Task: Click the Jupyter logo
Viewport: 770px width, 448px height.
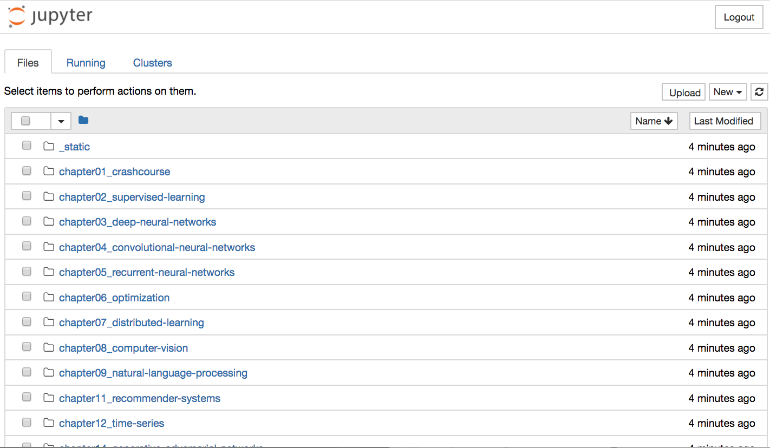Action: (x=50, y=16)
